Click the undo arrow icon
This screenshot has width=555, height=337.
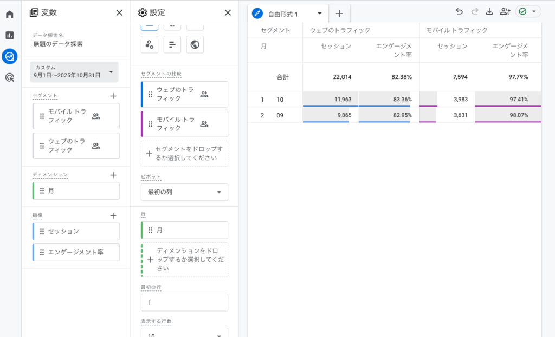tap(459, 12)
